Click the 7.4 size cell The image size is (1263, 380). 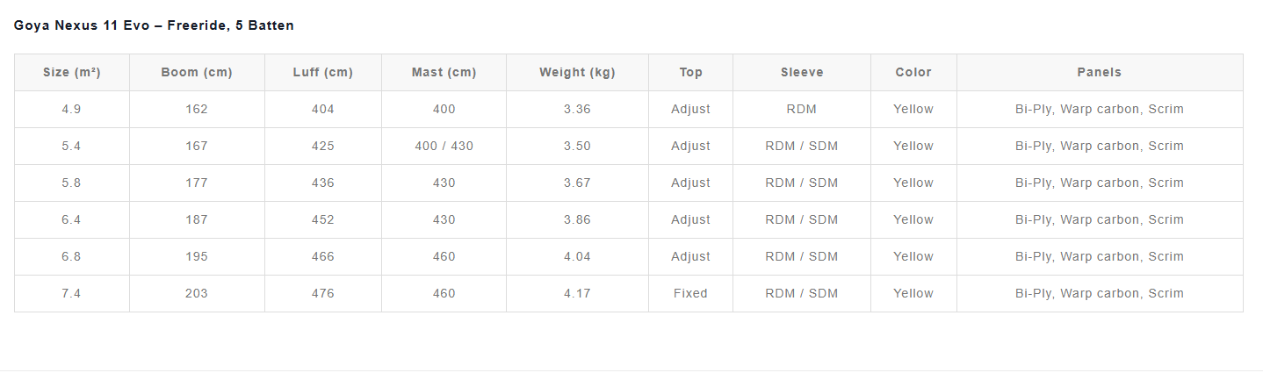[x=72, y=294]
